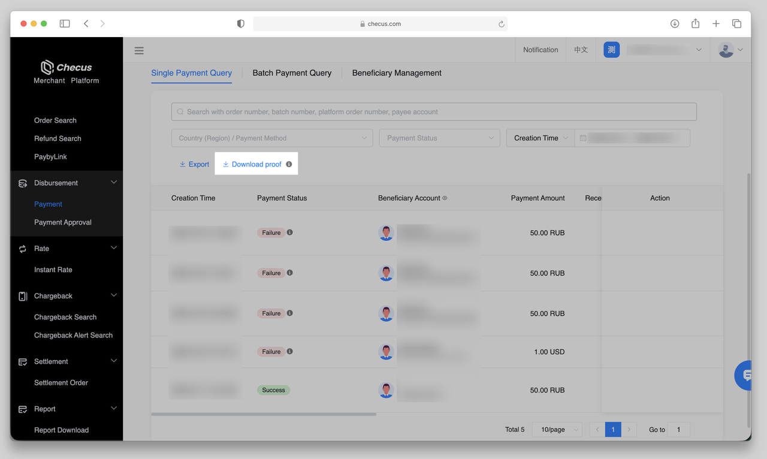Click the info icon beside Download proof
Screen dimensions: 767x459
pos(289,164)
